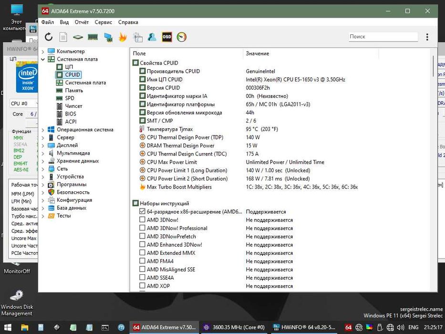Click the Windows Start button
Image resolution: width=445 pixels, height=334 pixels.
8,327
